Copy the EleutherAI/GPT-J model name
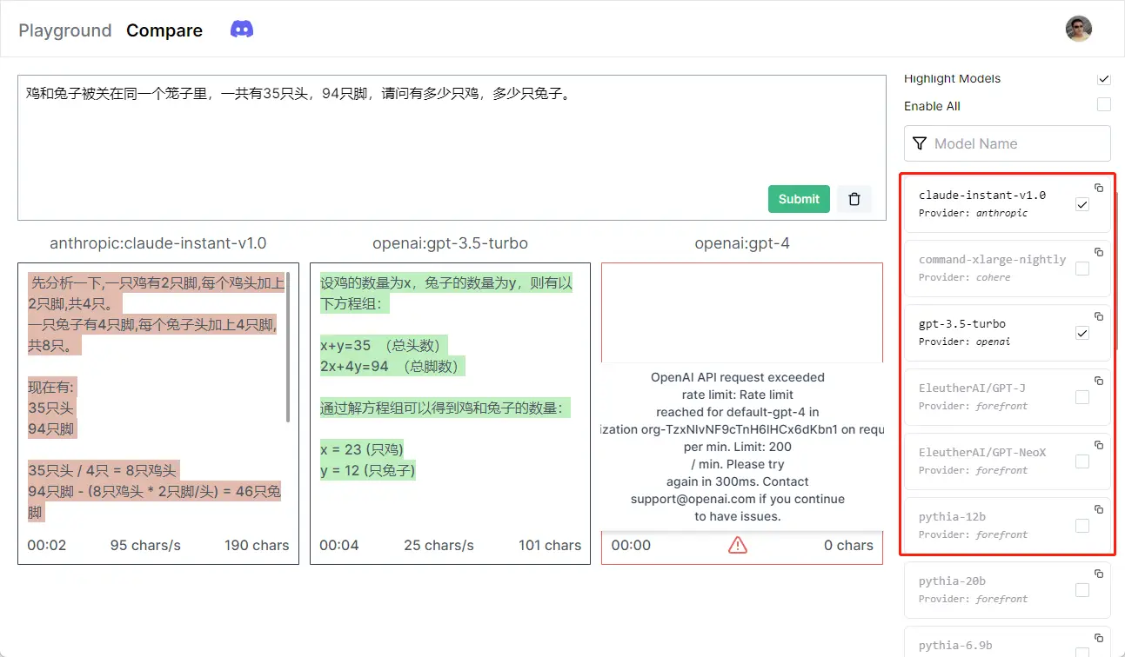The height and width of the screenshot is (657, 1125). pyautogui.click(x=1099, y=381)
